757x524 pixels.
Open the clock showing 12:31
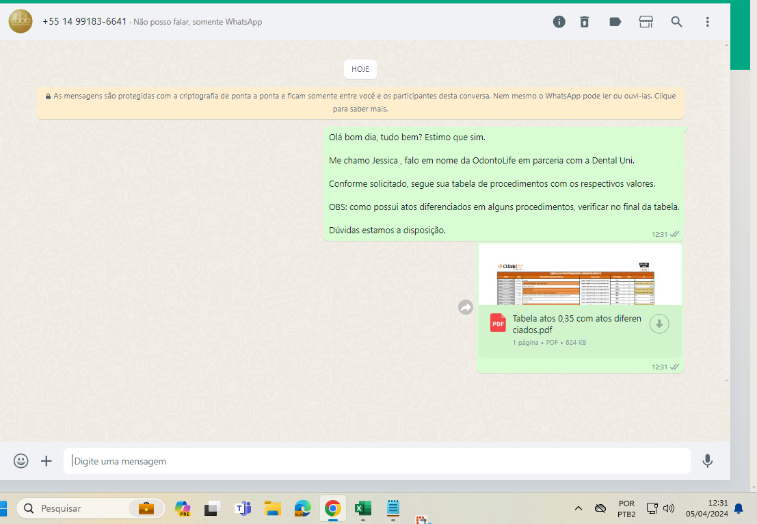(x=707, y=508)
